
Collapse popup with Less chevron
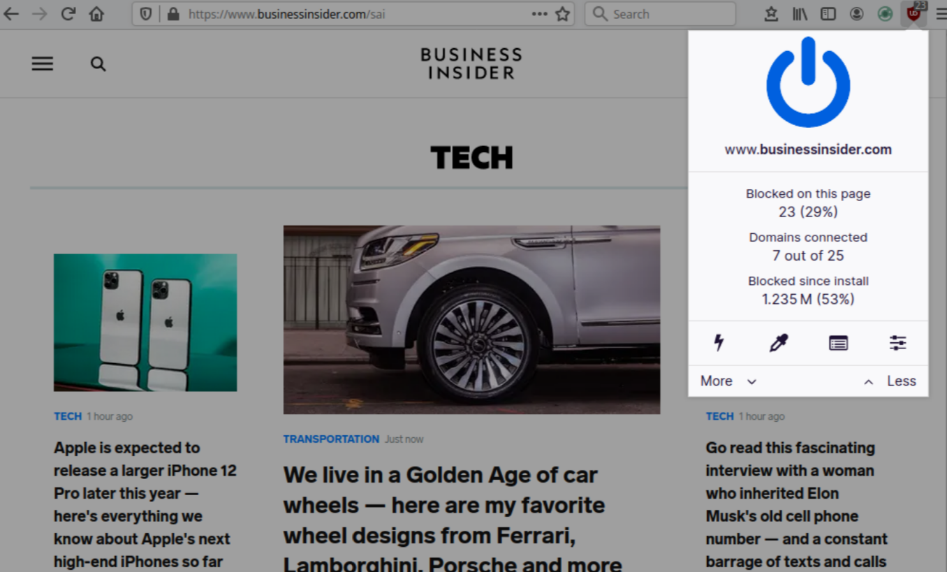[x=890, y=381]
